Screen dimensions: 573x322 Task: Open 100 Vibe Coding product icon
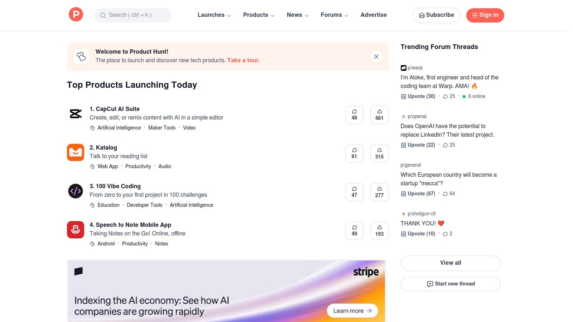[76, 191]
